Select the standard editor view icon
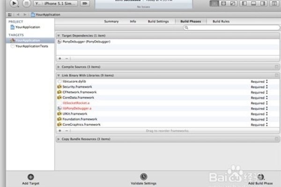This screenshot has width=281, height=187. point(214,3)
